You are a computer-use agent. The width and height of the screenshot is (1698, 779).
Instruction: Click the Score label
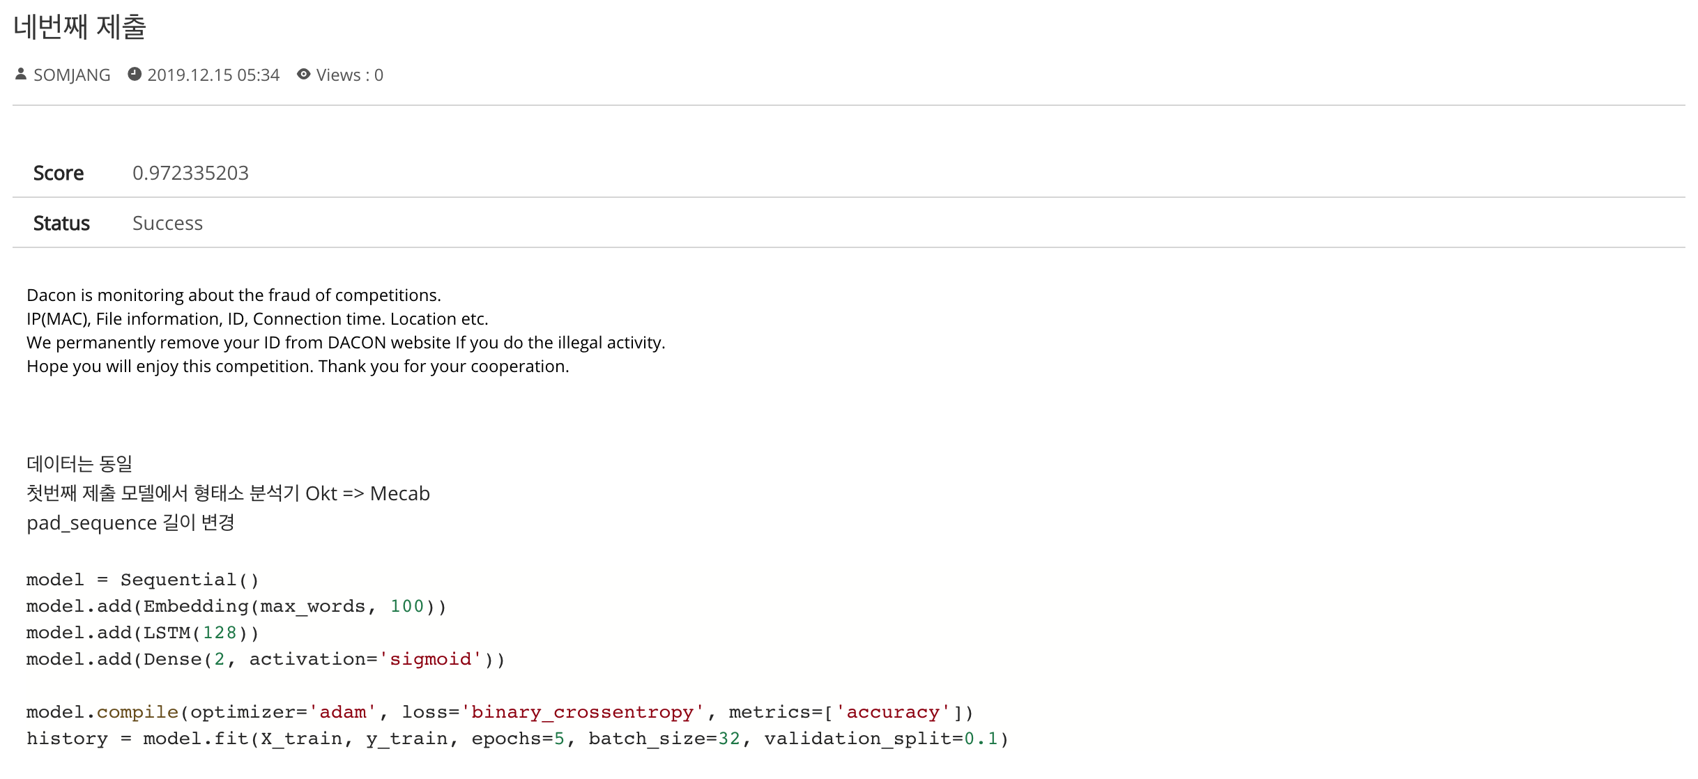[59, 173]
